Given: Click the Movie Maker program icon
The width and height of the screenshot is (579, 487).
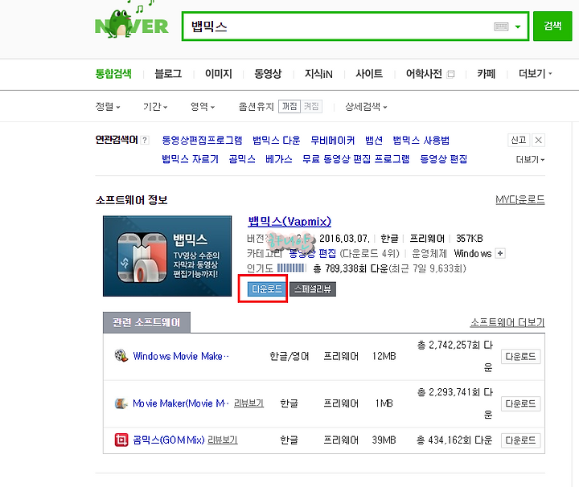Looking at the screenshot, I should coord(121,403).
